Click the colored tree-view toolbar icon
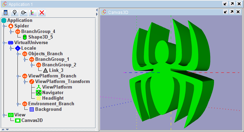 [33, 13]
